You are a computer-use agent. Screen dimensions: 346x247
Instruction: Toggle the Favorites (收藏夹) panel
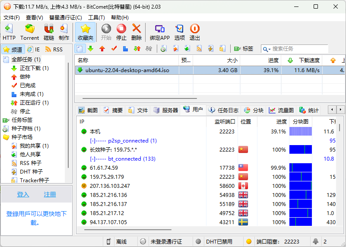tap(86, 32)
